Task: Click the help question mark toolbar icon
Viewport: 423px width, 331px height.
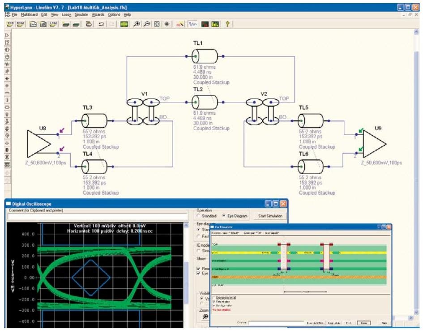Action: click(228, 24)
